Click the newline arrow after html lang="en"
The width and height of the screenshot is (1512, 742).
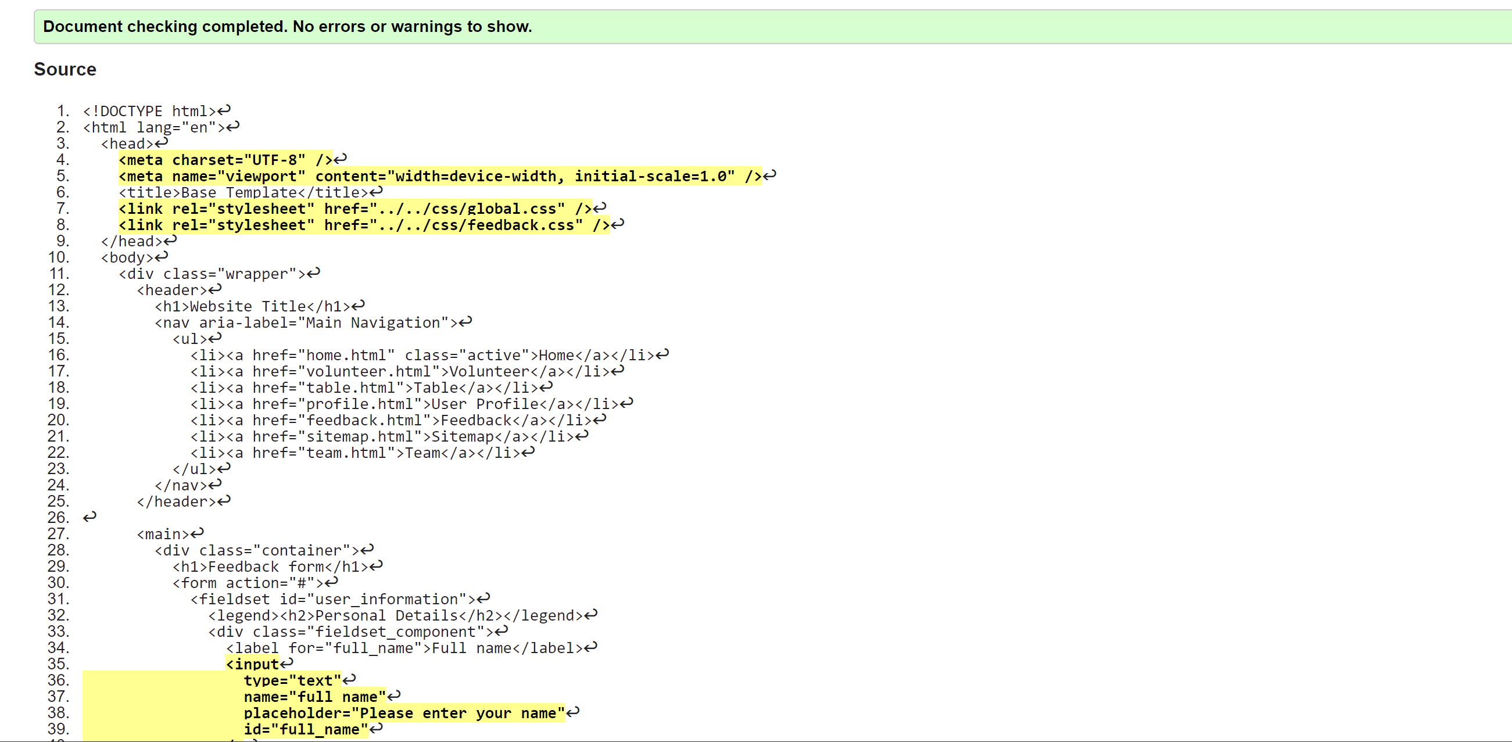pos(233,127)
